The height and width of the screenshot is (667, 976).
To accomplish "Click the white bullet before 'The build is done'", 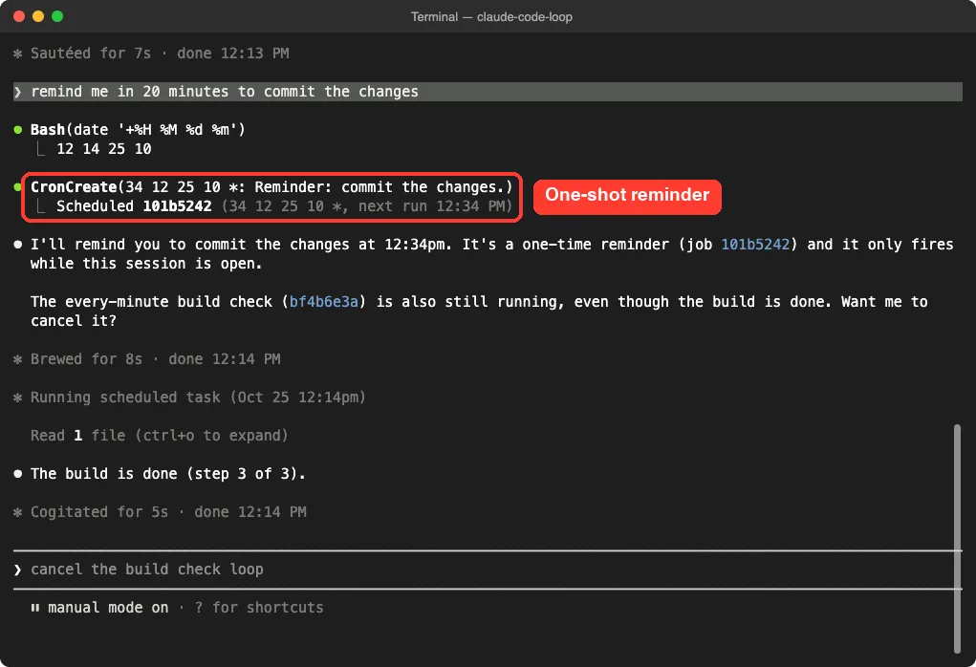I will coord(18,474).
